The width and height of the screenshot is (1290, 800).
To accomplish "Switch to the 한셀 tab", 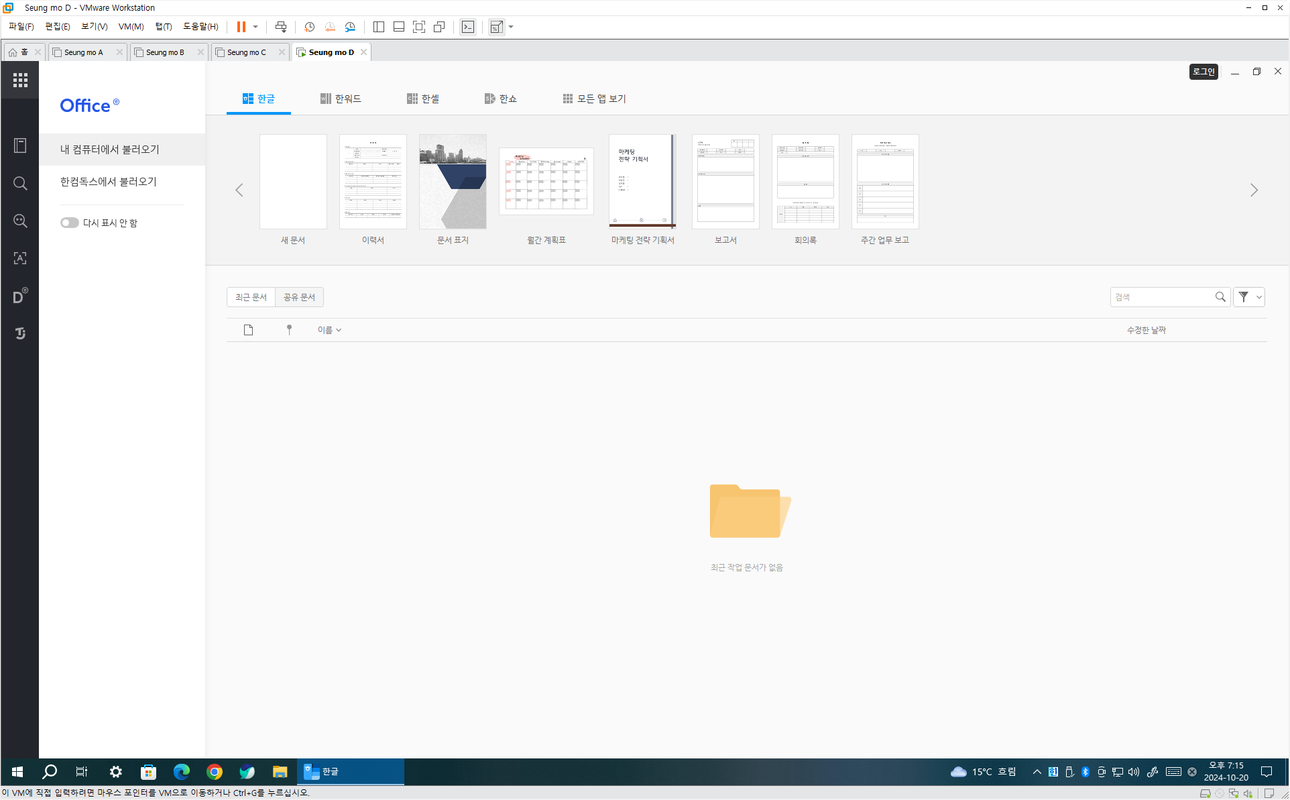I will [423, 99].
